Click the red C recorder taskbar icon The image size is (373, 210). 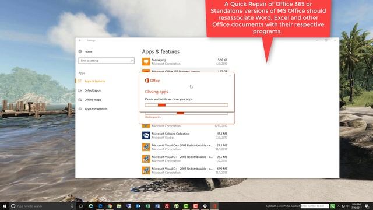point(195,206)
